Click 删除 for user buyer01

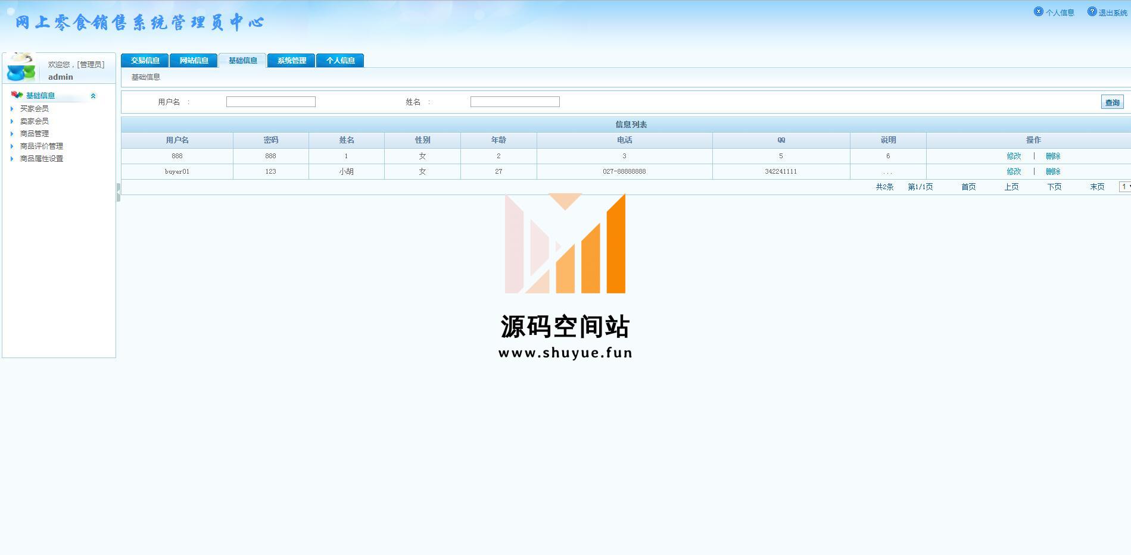click(1053, 171)
